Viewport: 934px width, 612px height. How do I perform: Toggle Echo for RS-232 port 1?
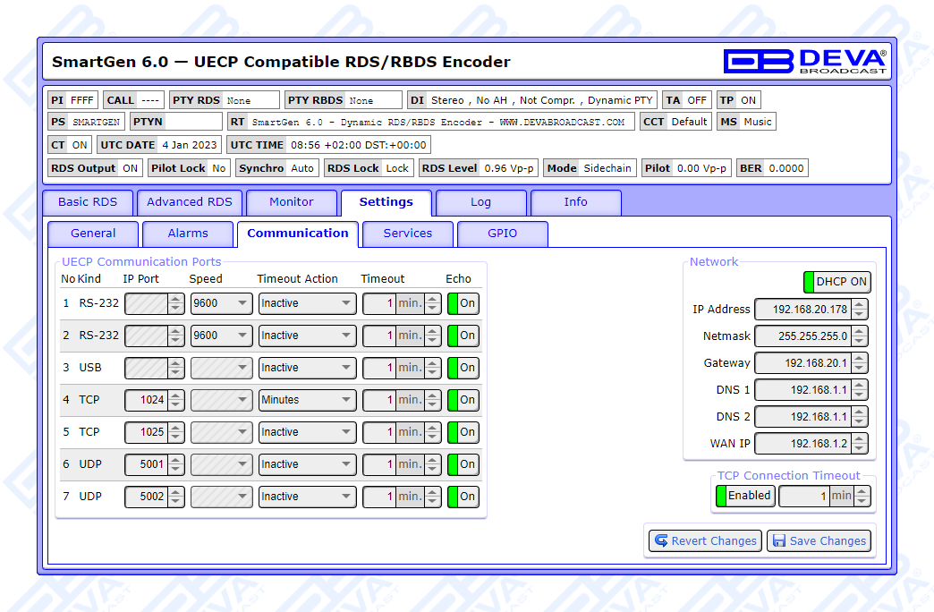(x=463, y=303)
